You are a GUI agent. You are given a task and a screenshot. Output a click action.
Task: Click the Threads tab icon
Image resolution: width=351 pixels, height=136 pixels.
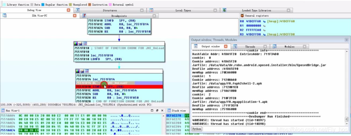point(235,47)
